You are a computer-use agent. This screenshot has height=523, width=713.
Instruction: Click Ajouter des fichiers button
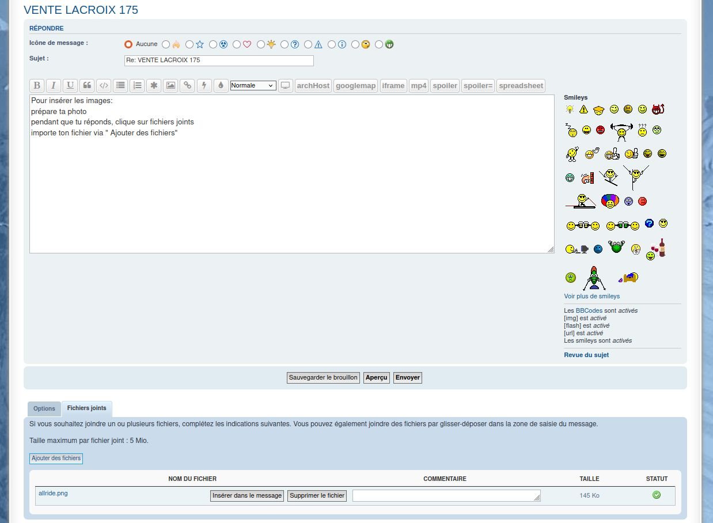click(x=56, y=458)
